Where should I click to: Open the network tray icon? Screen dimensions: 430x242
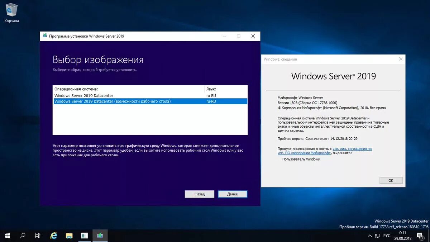coord(377,236)
